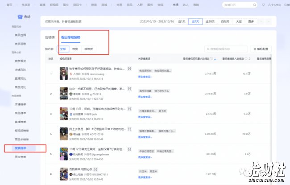Image resolution: width=290 pixels, height=185 pixels.
Task: Choose the 大促 date range
Action: (x=239, y=21)
